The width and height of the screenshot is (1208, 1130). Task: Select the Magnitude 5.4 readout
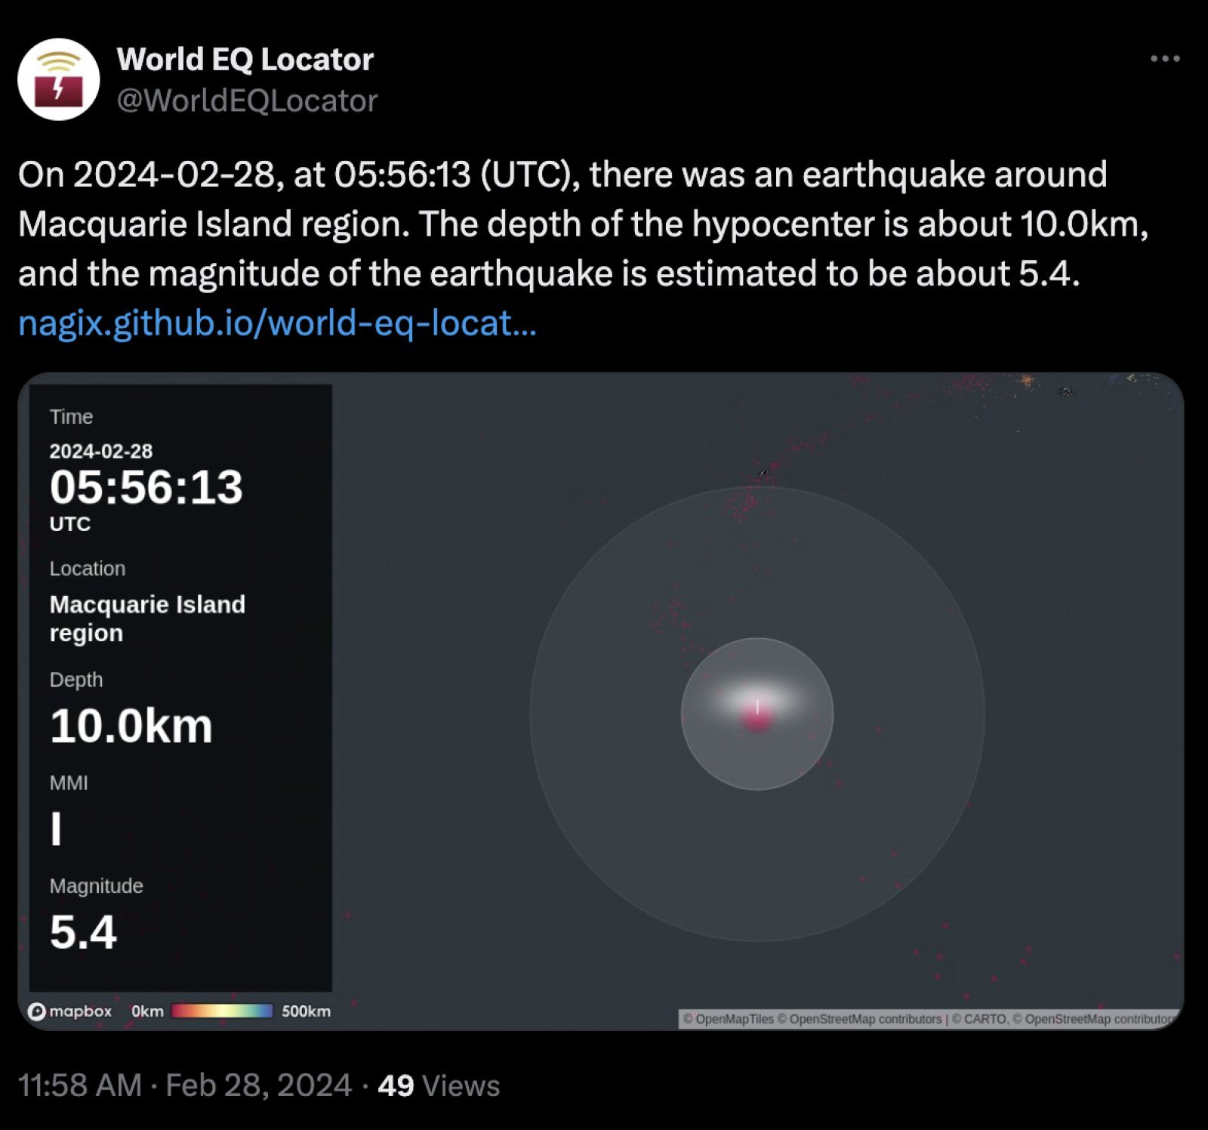coord(83,934)
